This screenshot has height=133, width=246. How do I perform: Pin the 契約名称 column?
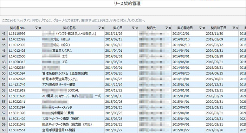103,28
